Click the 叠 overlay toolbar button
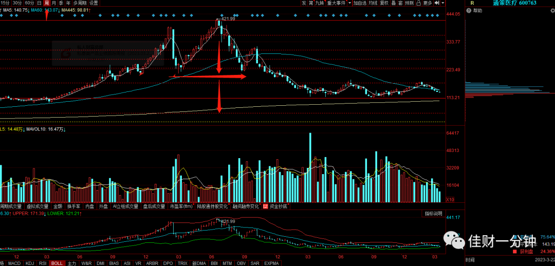This screenshot has height=266, width=555. click(394, 3)
